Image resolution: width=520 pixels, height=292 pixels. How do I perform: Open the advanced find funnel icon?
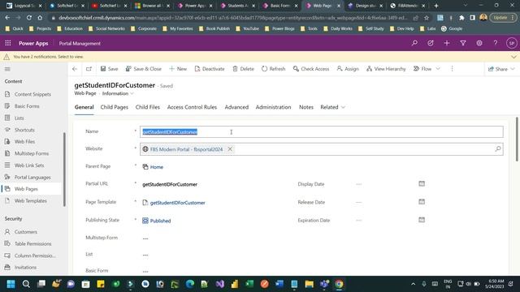(x=463, y=43)
